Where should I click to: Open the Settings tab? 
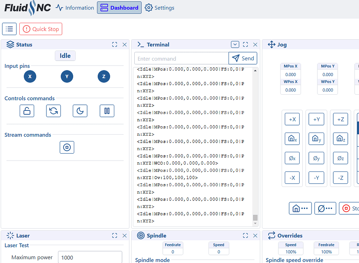[x=159, y=7]
